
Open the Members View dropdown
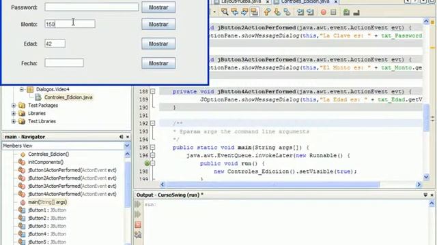coord(127,146)
